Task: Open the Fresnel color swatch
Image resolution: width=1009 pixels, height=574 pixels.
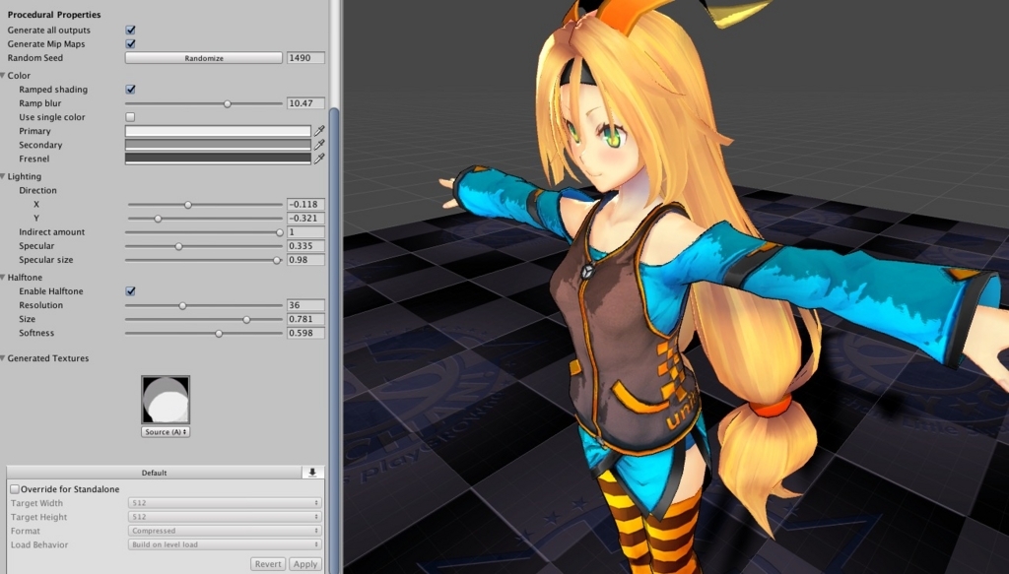Action: click(218, 159)
